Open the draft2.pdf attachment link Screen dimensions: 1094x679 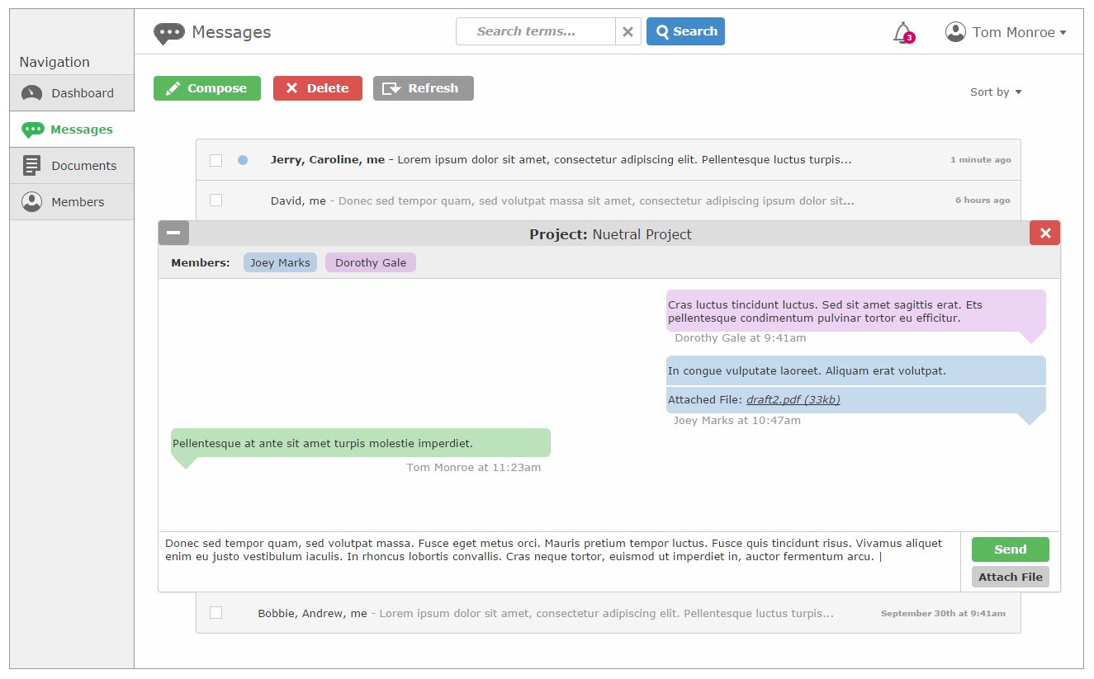(x=793, y=400)
